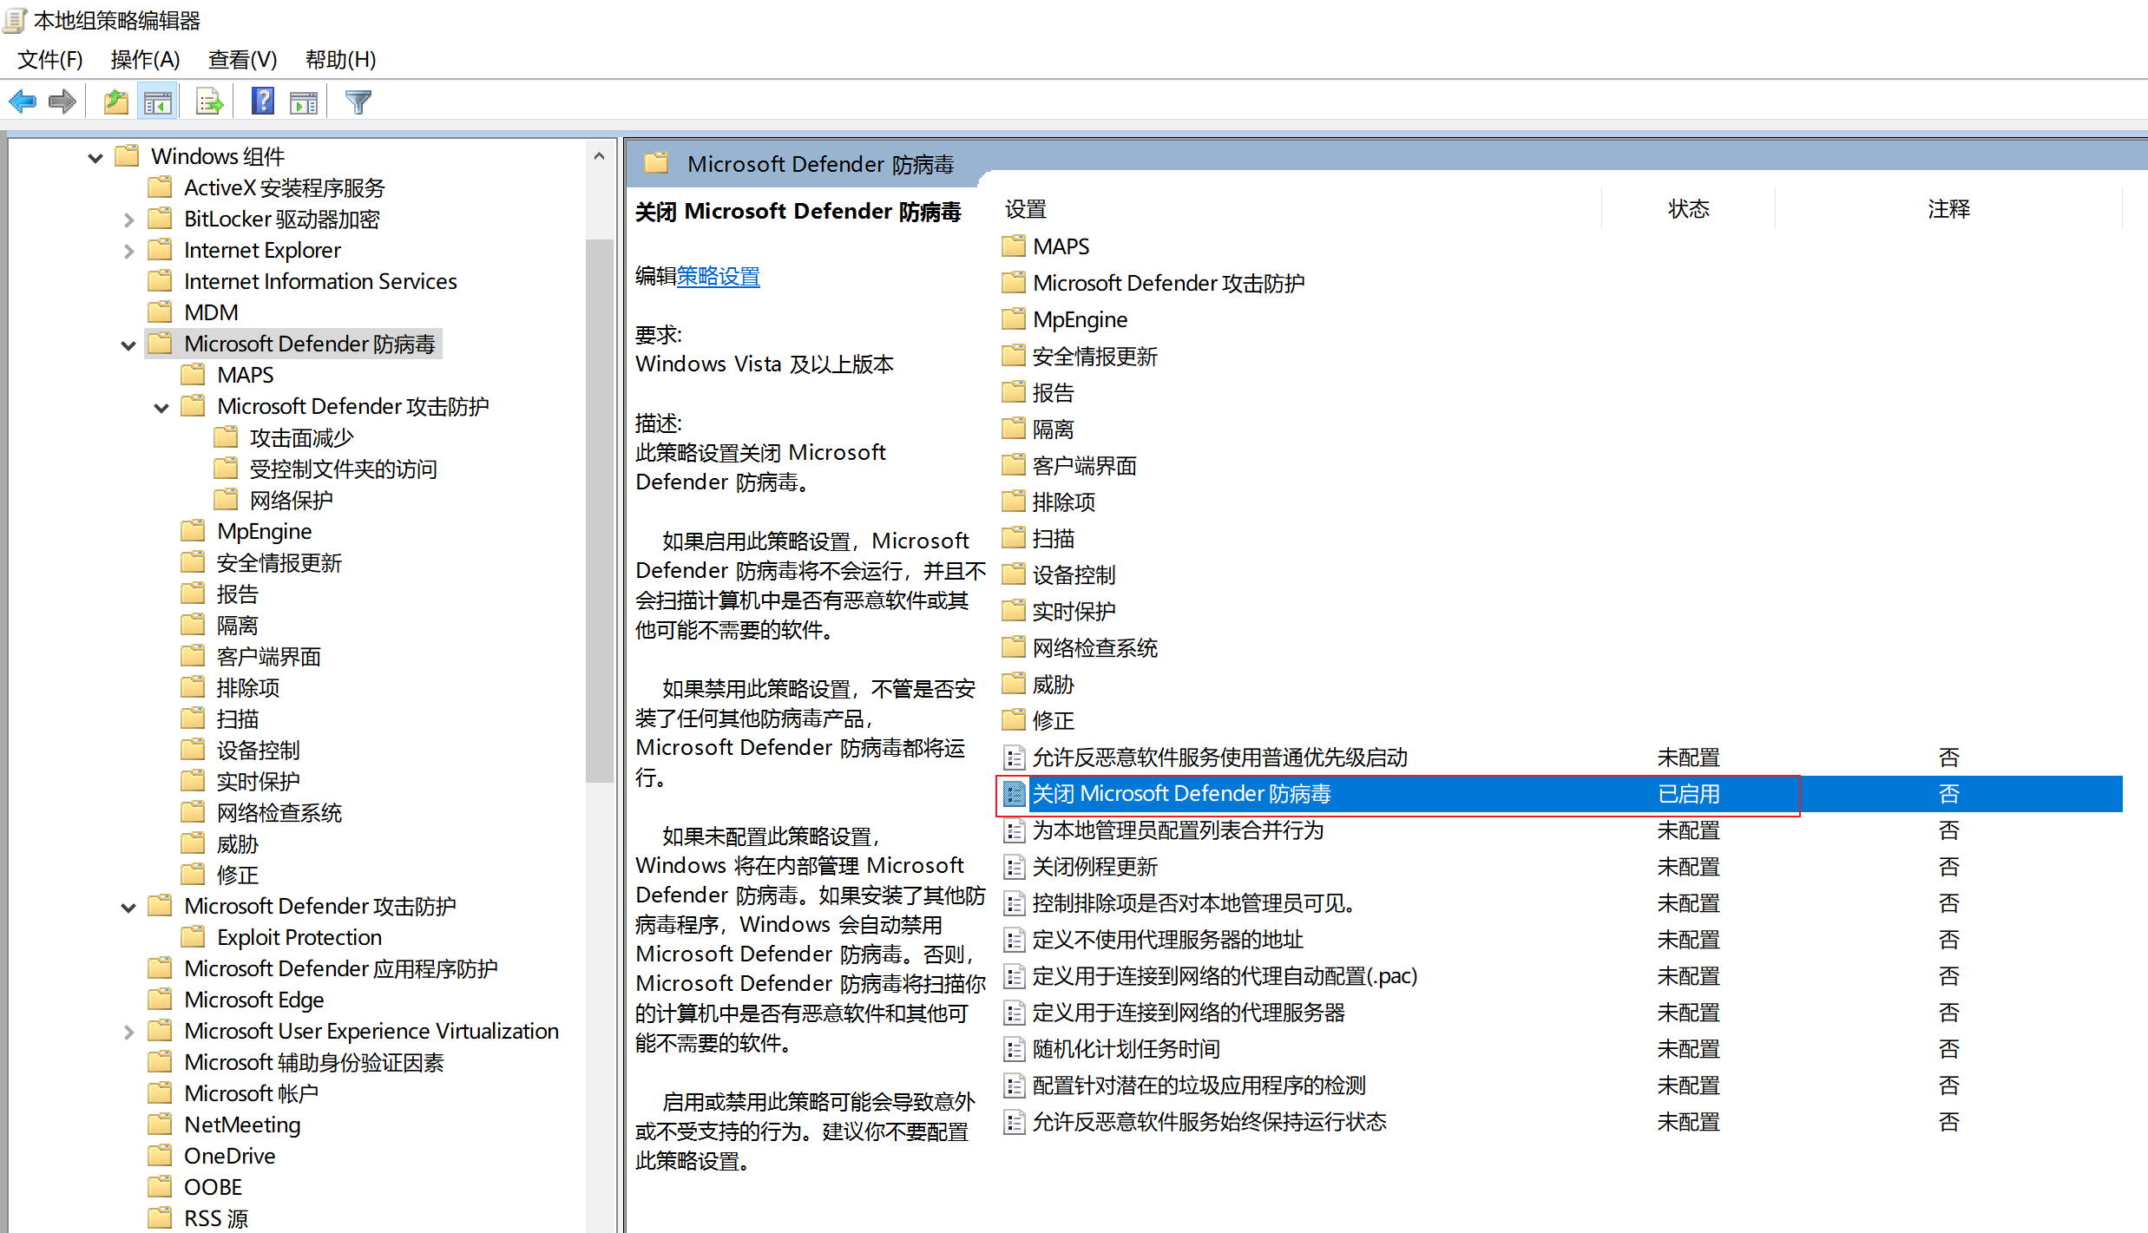Expand the Microsoft User Experience Virtualization node
Image resolution: width=2148 pixels, height=1233 pixels.
click(128, 1033)
